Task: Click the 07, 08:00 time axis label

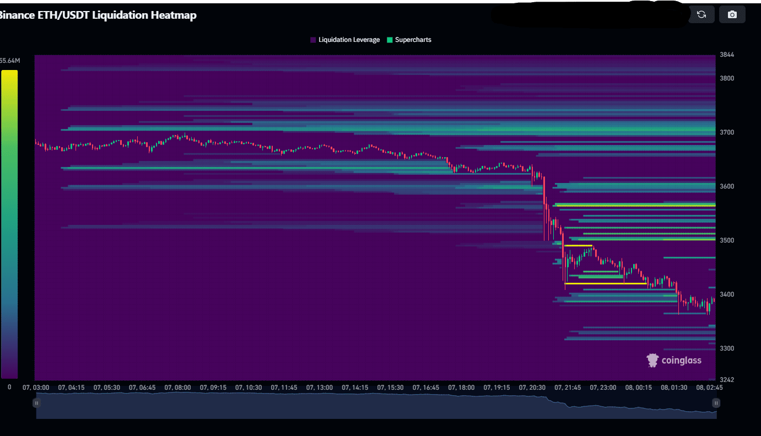Action: pos(177,387)
